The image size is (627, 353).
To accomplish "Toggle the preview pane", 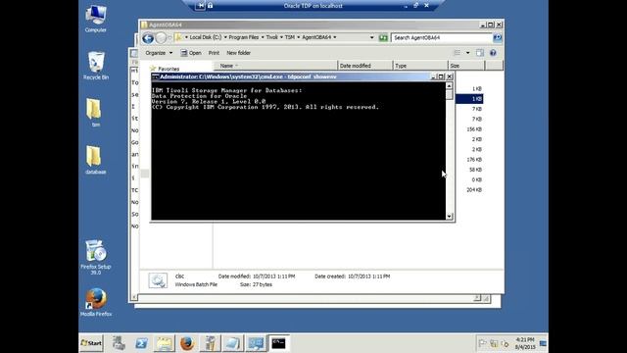I will click(480, 53).
